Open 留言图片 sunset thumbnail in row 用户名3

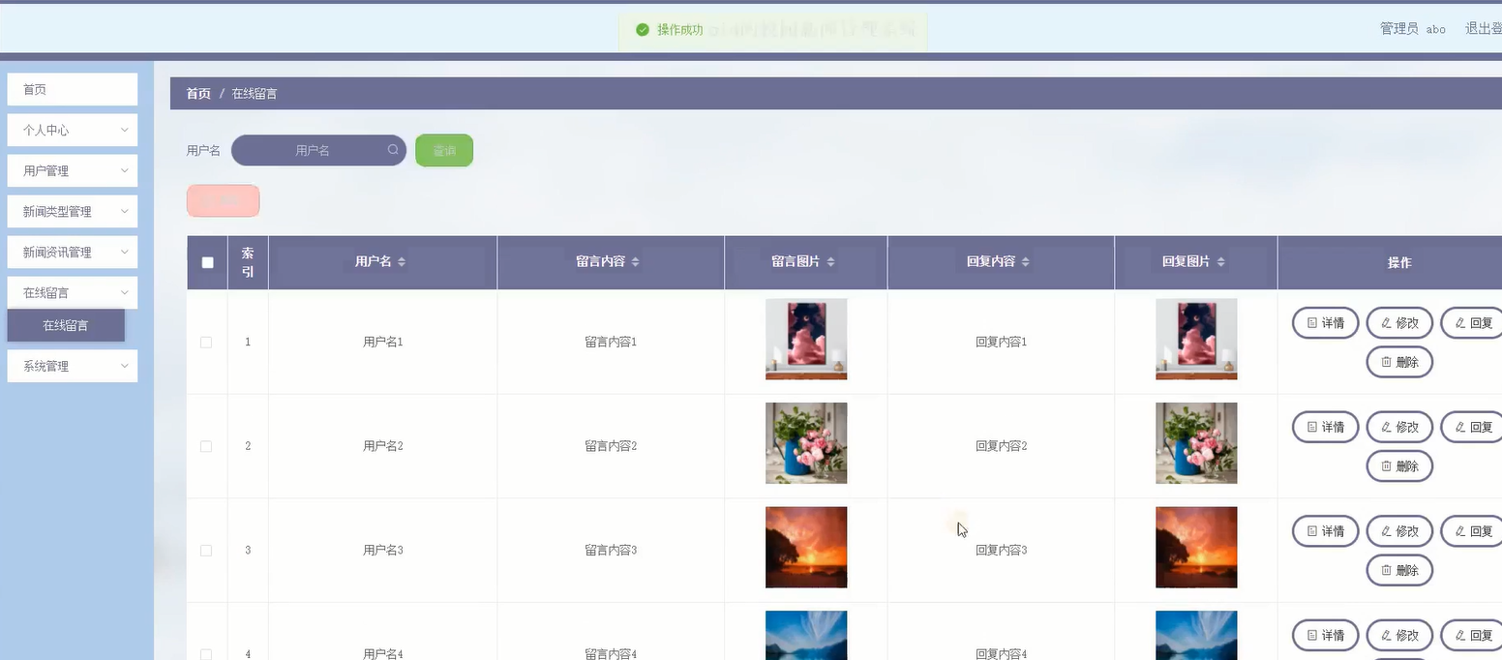tap(806, 548)
